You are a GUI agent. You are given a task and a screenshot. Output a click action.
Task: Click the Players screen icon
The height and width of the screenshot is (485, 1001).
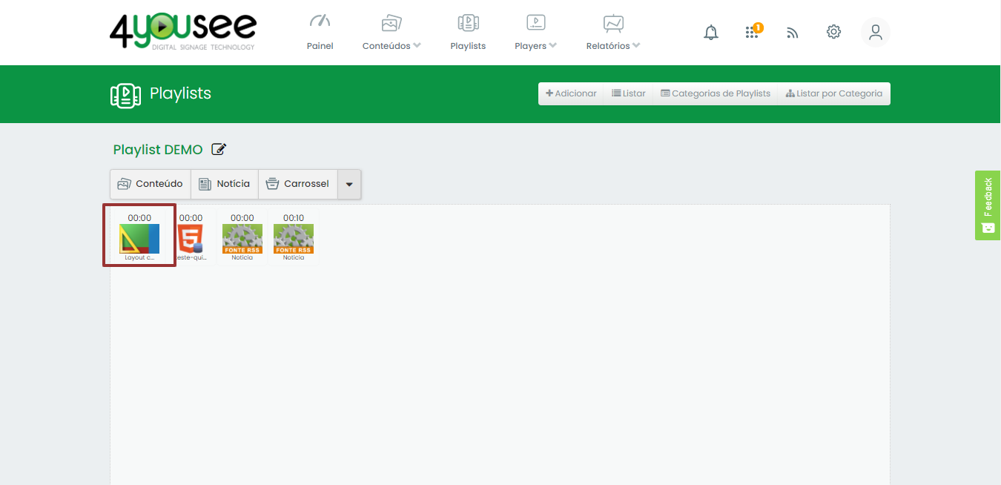pos(535,23)
